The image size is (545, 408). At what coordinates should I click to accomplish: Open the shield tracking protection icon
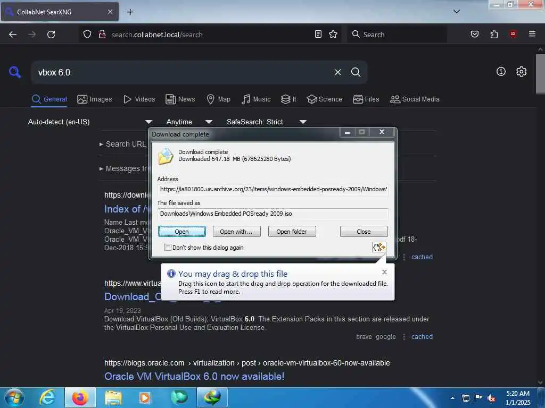click(x=87, y=35)
